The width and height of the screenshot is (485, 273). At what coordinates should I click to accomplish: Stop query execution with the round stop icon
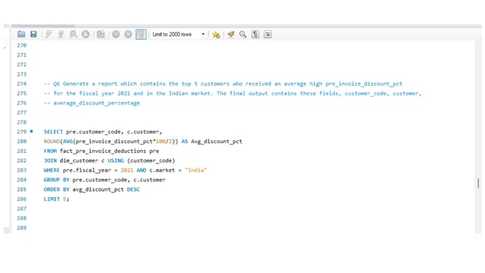[86, 34]
